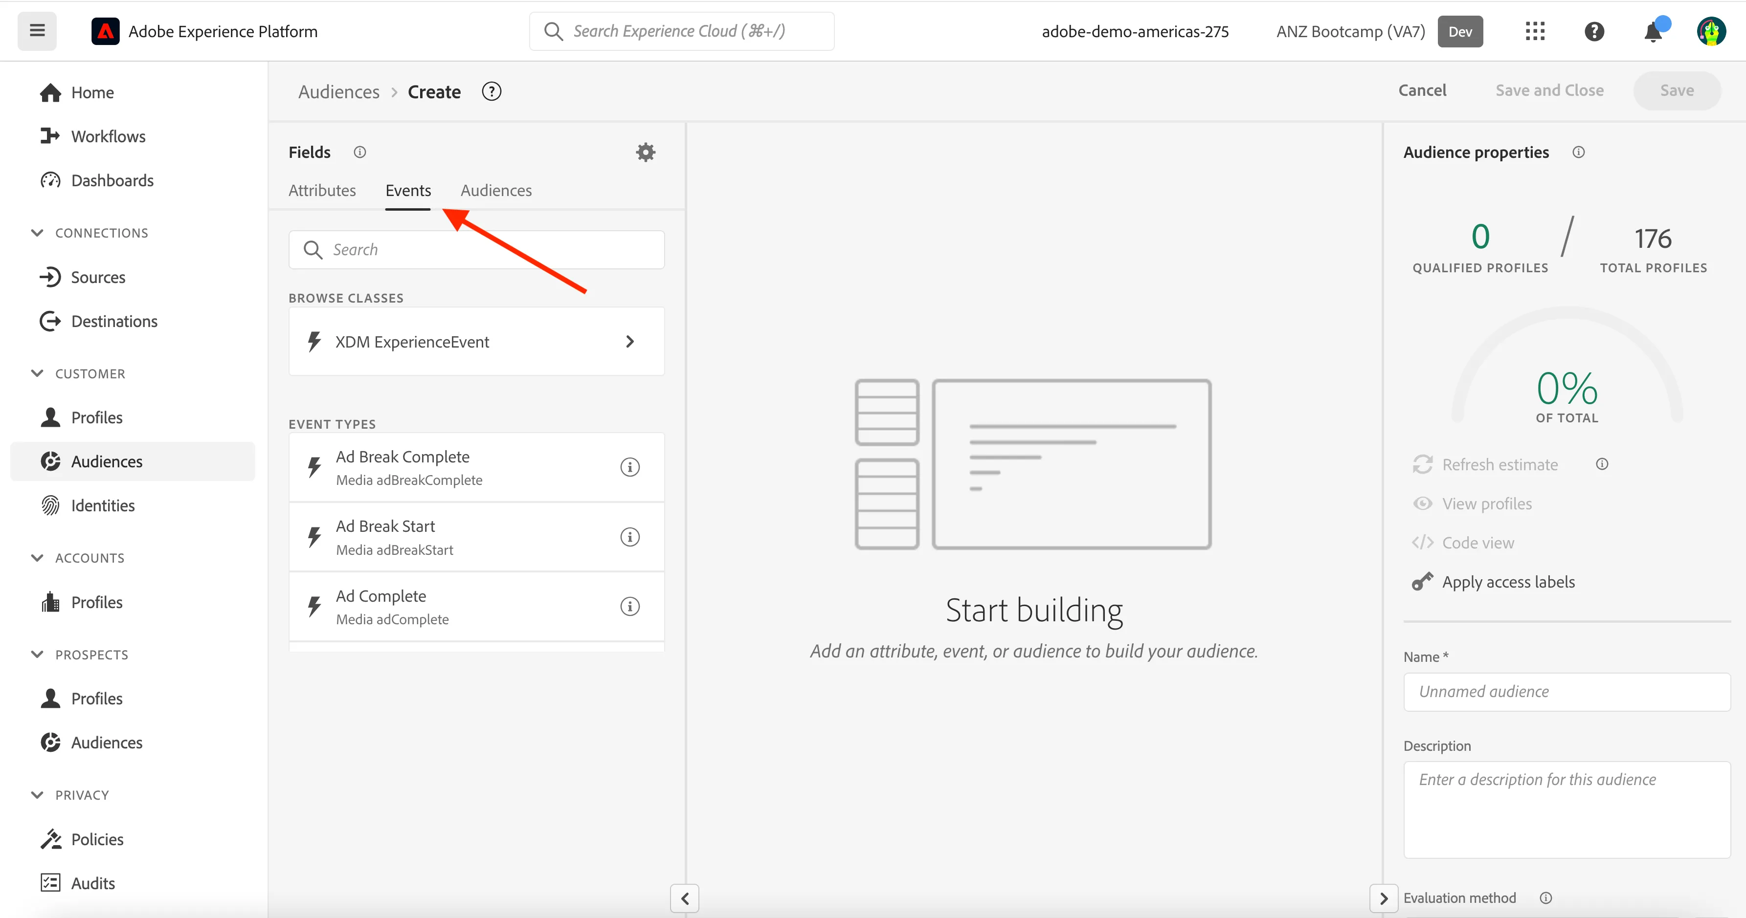Image resolution: width=1746 pixels, height=918 pixels.
Task: Click the Adobe Experience Platform logo
Action: pyautogui.click(x=105, y=31)
